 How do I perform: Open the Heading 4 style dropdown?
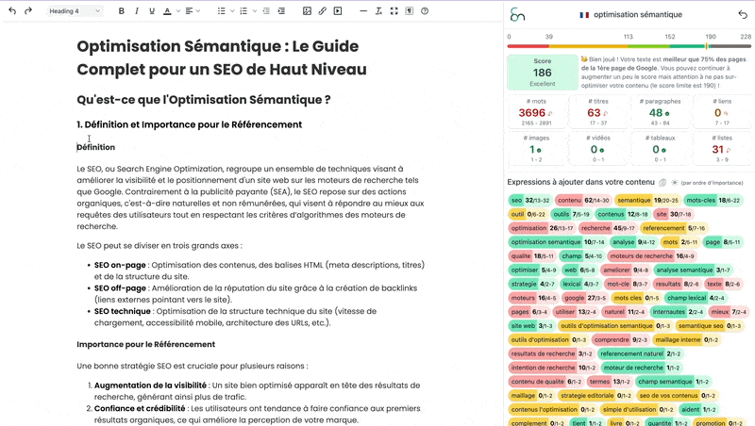coord(75,11)
